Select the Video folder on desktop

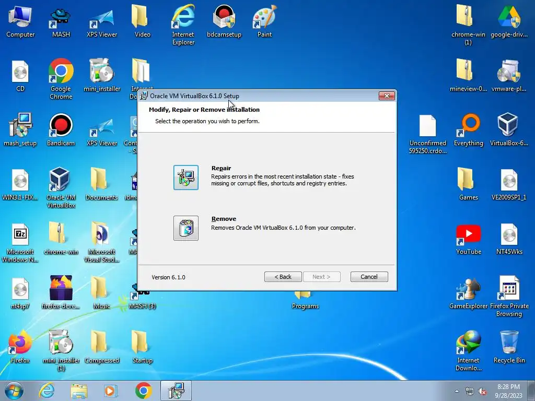[x=142, y=21]
